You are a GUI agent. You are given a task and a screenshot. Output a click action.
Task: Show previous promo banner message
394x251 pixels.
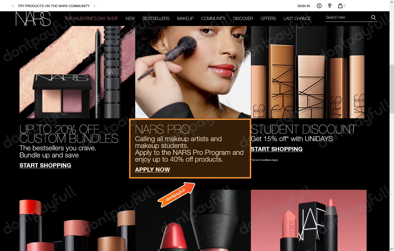click(13, 6)
